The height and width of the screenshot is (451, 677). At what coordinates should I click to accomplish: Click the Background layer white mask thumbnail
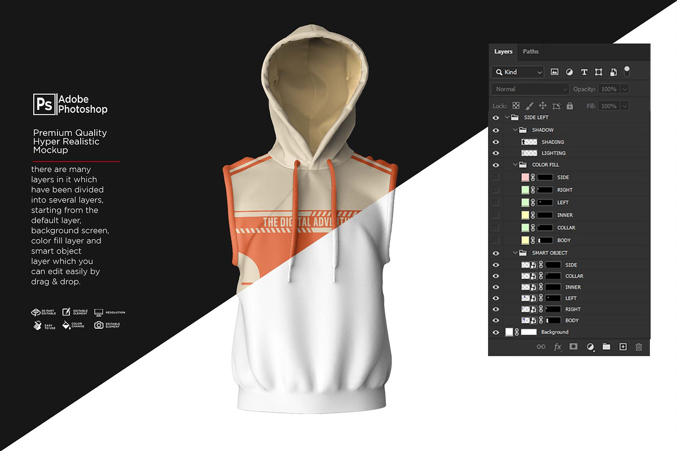529,332
